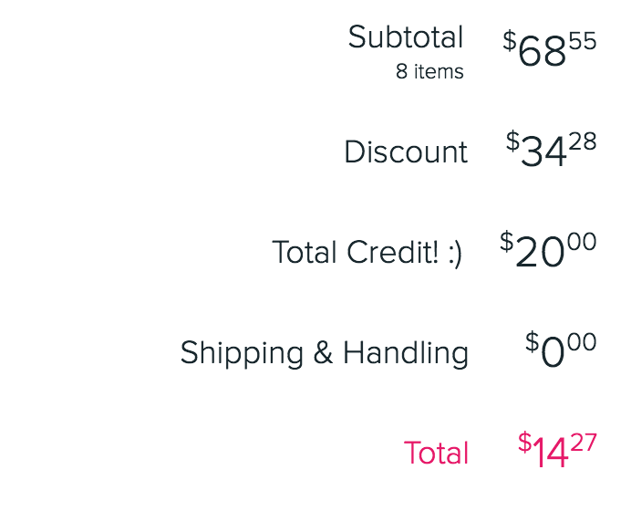The width and height of the screenshot is (631, 522).
Task: Select the Discount label
Action: tap(406, 151)
